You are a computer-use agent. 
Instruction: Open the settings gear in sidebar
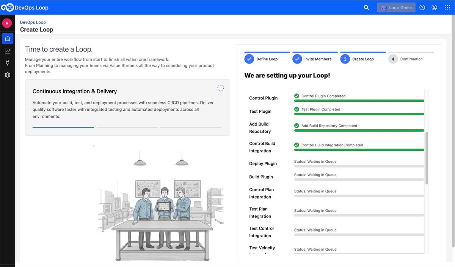pos(8,75)
